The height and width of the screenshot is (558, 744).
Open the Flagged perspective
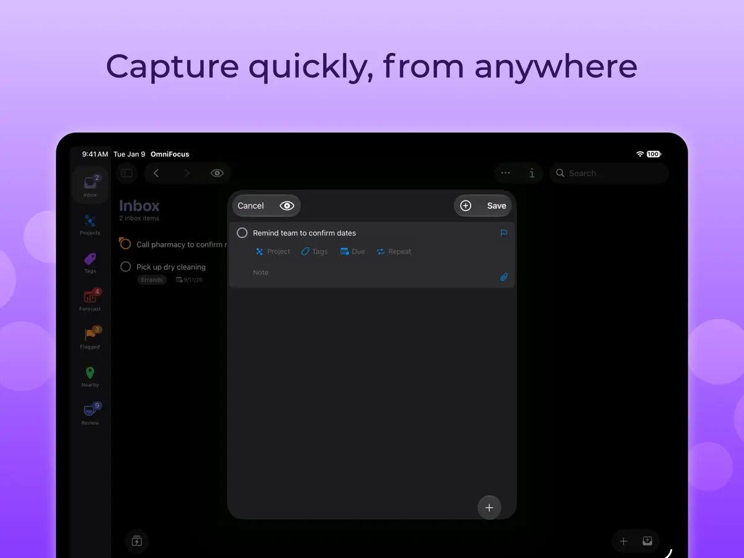pyautogui.click(x=90, y=338)
